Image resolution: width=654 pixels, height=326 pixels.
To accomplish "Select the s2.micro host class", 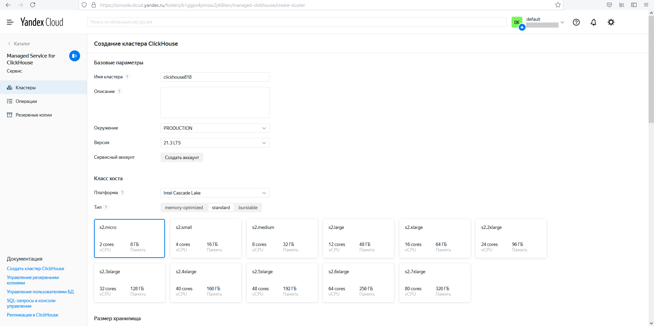I will click(130, 238).
